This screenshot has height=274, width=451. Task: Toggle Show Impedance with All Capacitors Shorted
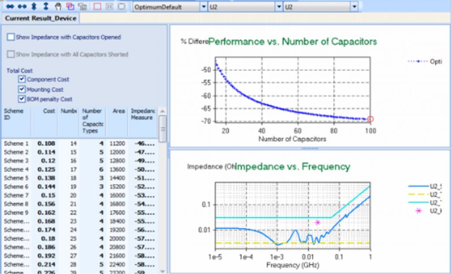pos(11,54)
